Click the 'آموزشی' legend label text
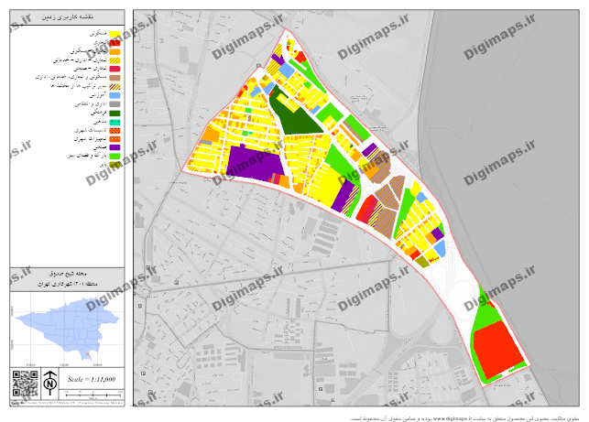The height and width of the screenshot is (422, 589). [98, 95]
